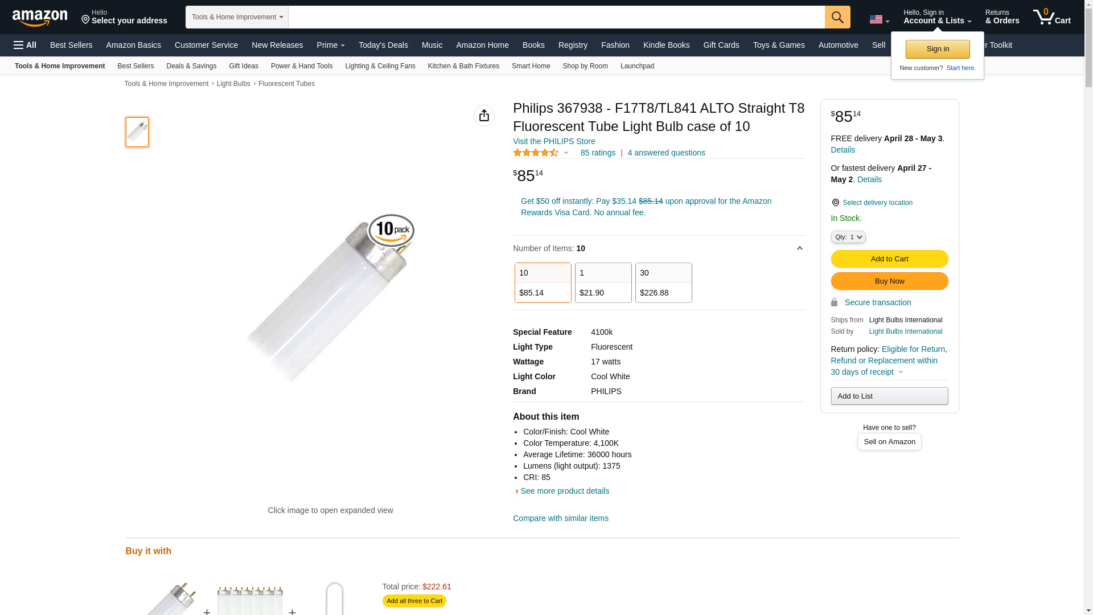Click the product thumbnail image
The image size is (1093, 615).
point(137,132)
